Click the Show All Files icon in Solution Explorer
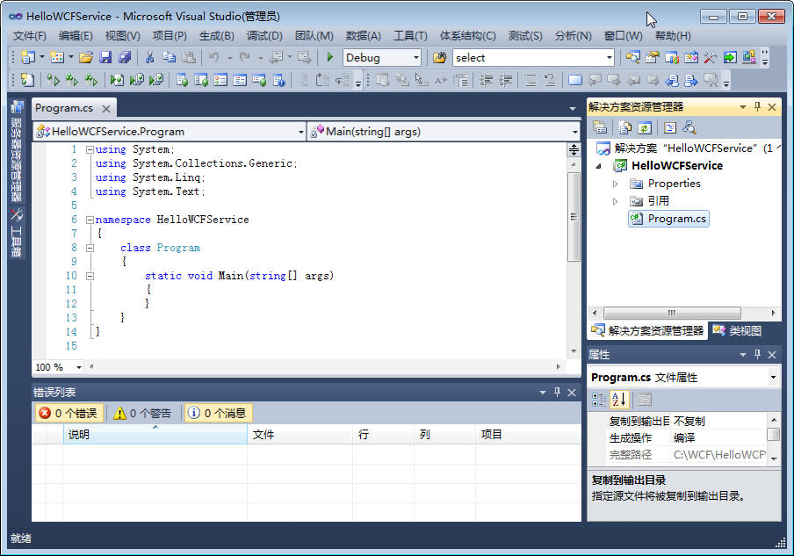The image size is (794, 556). pos(625,127)
